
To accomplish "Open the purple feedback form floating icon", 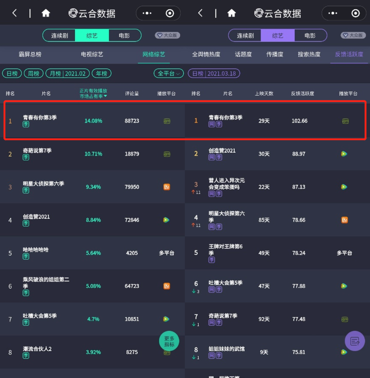I will (355, 341).
